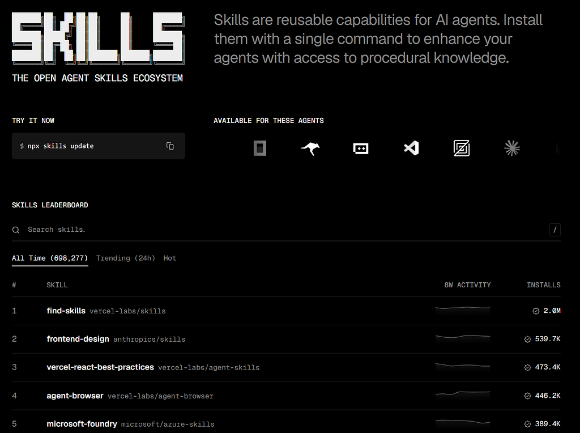The image size is (580, 433).
Task: Click THE OPEN AGENT SKILLS ECOSYSTEM tagline
Action: click(x=97, y=78)
